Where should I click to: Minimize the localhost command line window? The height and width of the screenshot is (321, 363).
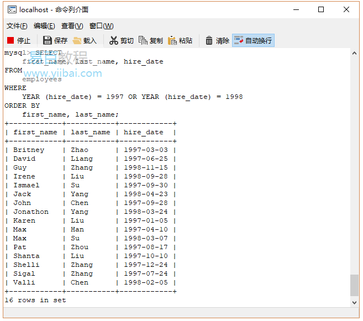tap(296, 9)
